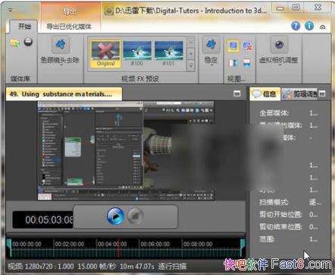Image resolution: width=335 pixels, height=275 pixels.
Task: Choose the top-bottom split view icon
Action: 246,62
